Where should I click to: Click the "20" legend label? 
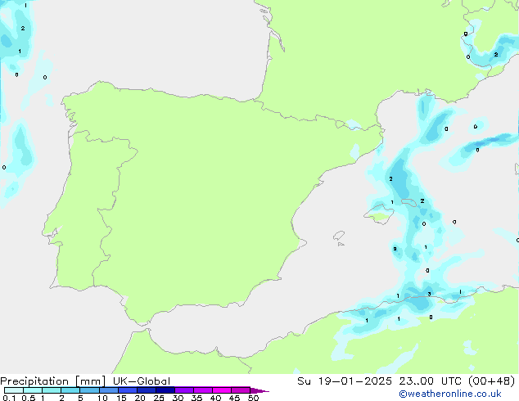coord(140,398)
